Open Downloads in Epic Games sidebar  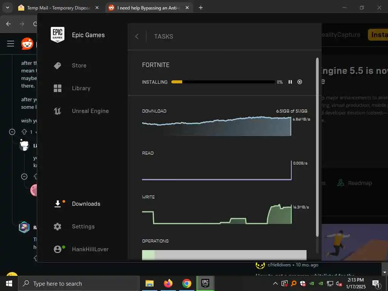(86, 204)
